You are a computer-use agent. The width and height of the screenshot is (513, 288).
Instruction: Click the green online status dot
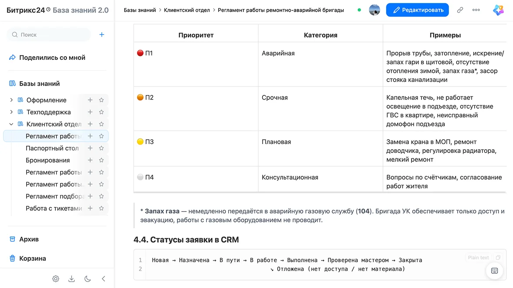pos(359,10)
